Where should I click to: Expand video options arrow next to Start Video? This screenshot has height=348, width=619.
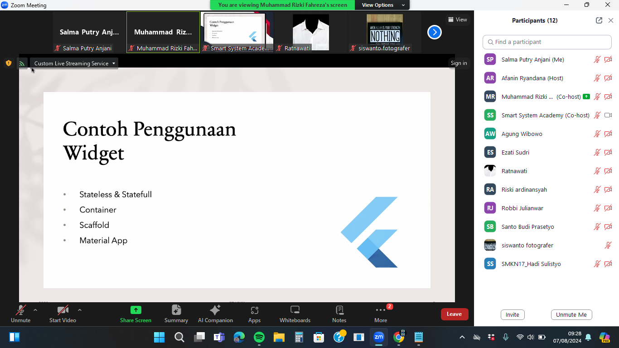tap(80, 310)
